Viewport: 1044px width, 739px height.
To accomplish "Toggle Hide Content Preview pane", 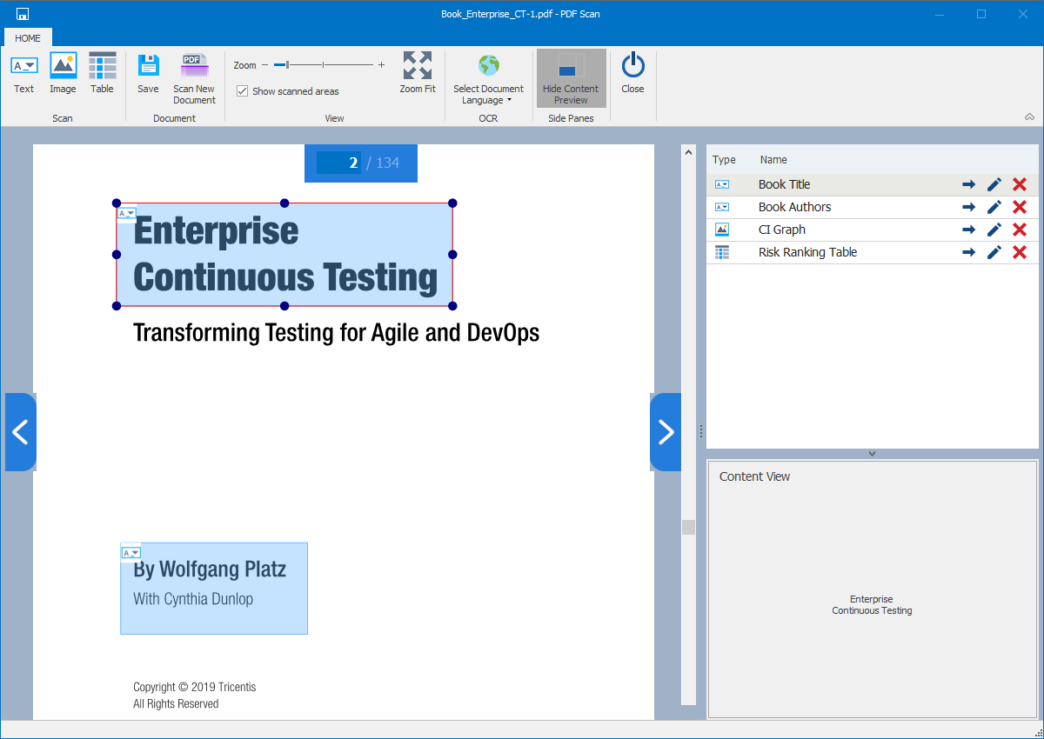I will coord(571,78).
